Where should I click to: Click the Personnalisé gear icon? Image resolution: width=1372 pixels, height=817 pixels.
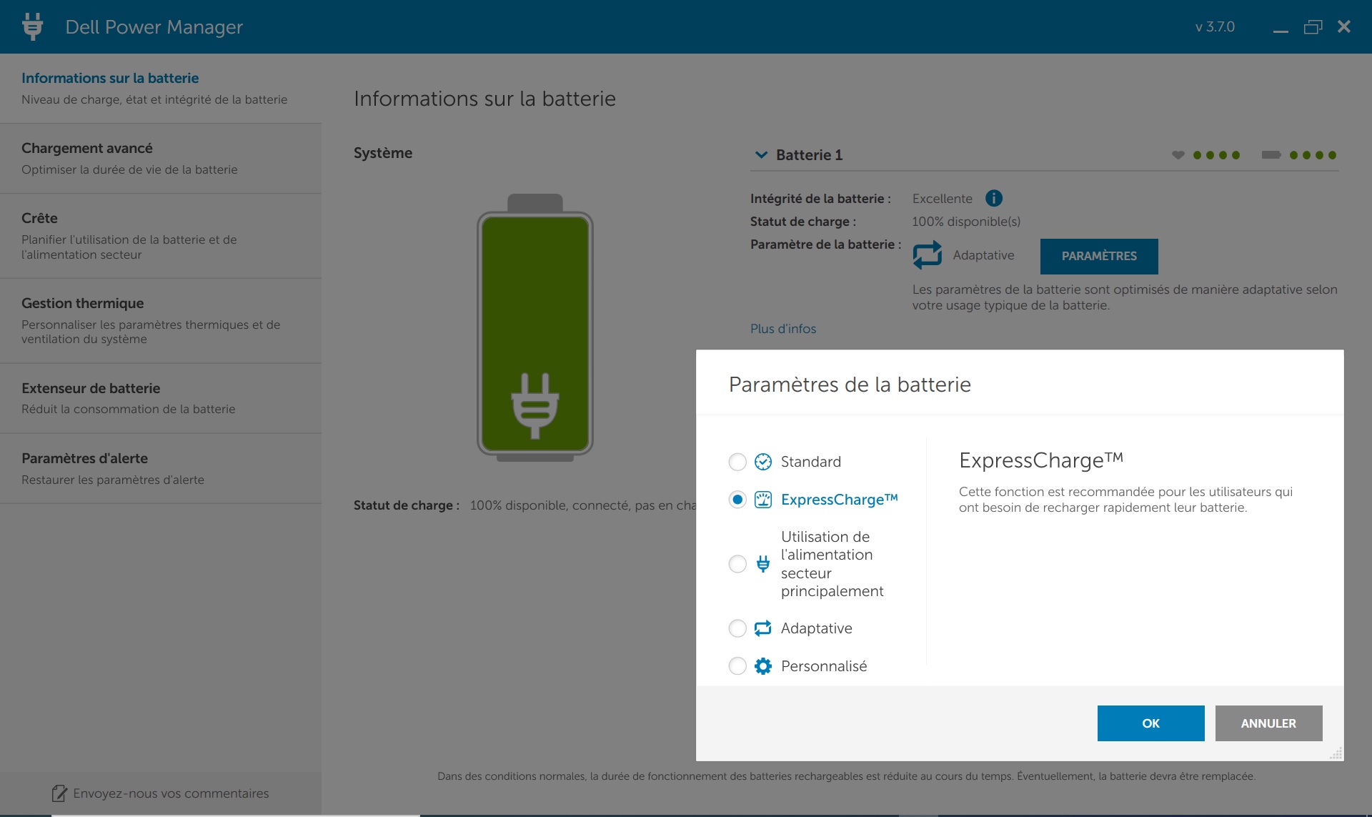tap(763, 666)
